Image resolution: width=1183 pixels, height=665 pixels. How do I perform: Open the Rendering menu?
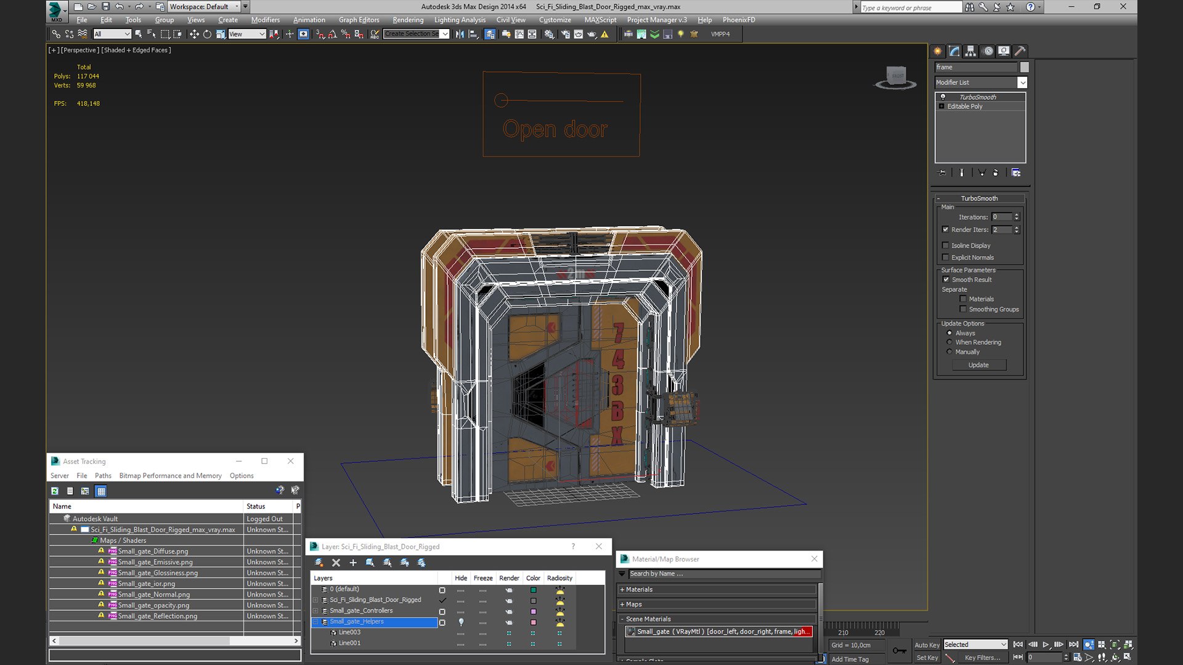point(408,20)
